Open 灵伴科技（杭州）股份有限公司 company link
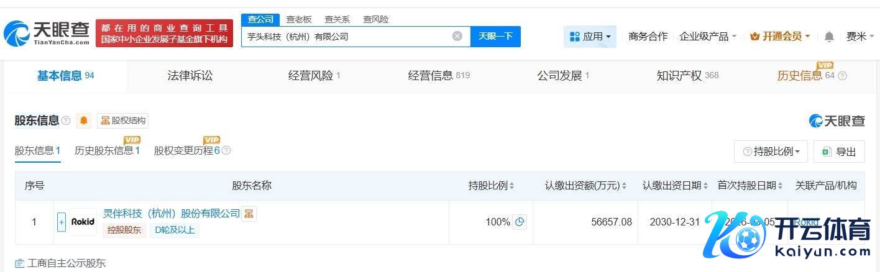The height and width of the screenshot is (272, 880). [172, 213]
